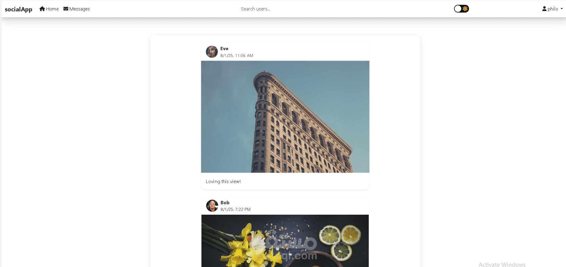Viewport: 566px width, 267px height.
Task: Open the philo username menu
Action: (553, 9)
